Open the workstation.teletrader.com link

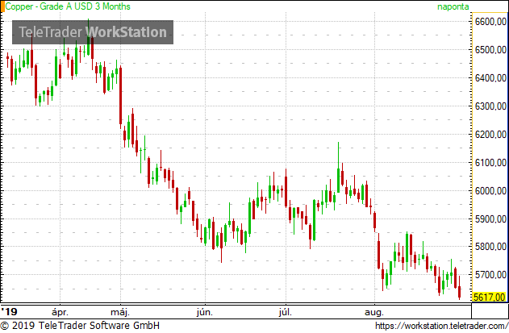442,326
